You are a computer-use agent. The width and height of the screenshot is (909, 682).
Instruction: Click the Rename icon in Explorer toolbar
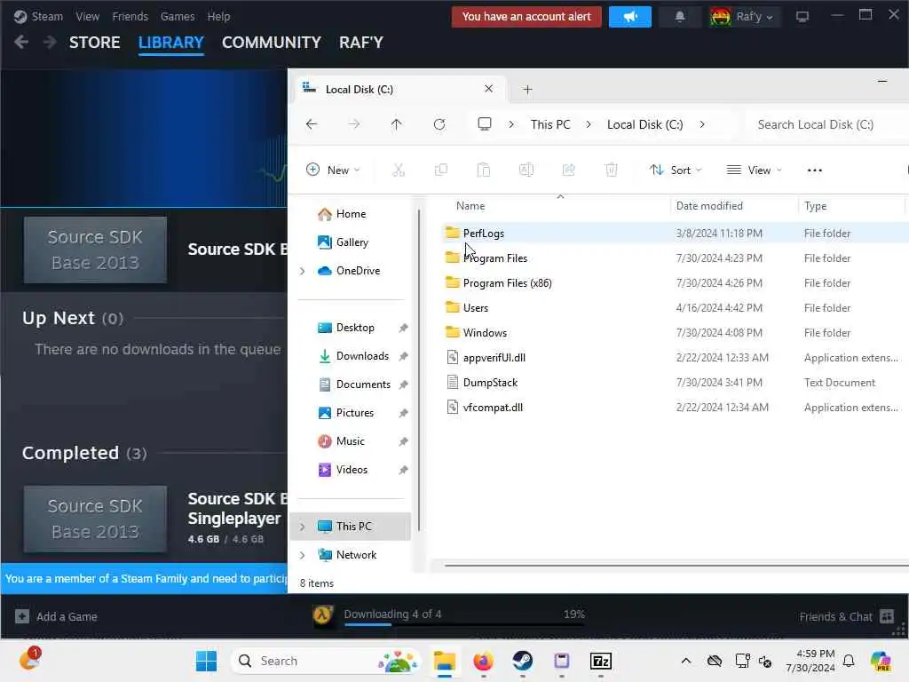(x=526, y=170)
